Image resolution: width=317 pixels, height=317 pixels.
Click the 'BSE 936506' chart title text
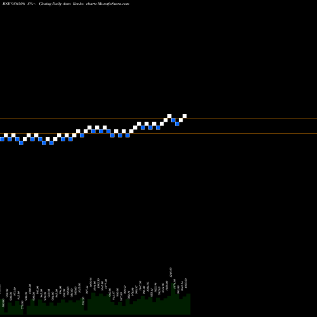[x=14, y=4]
